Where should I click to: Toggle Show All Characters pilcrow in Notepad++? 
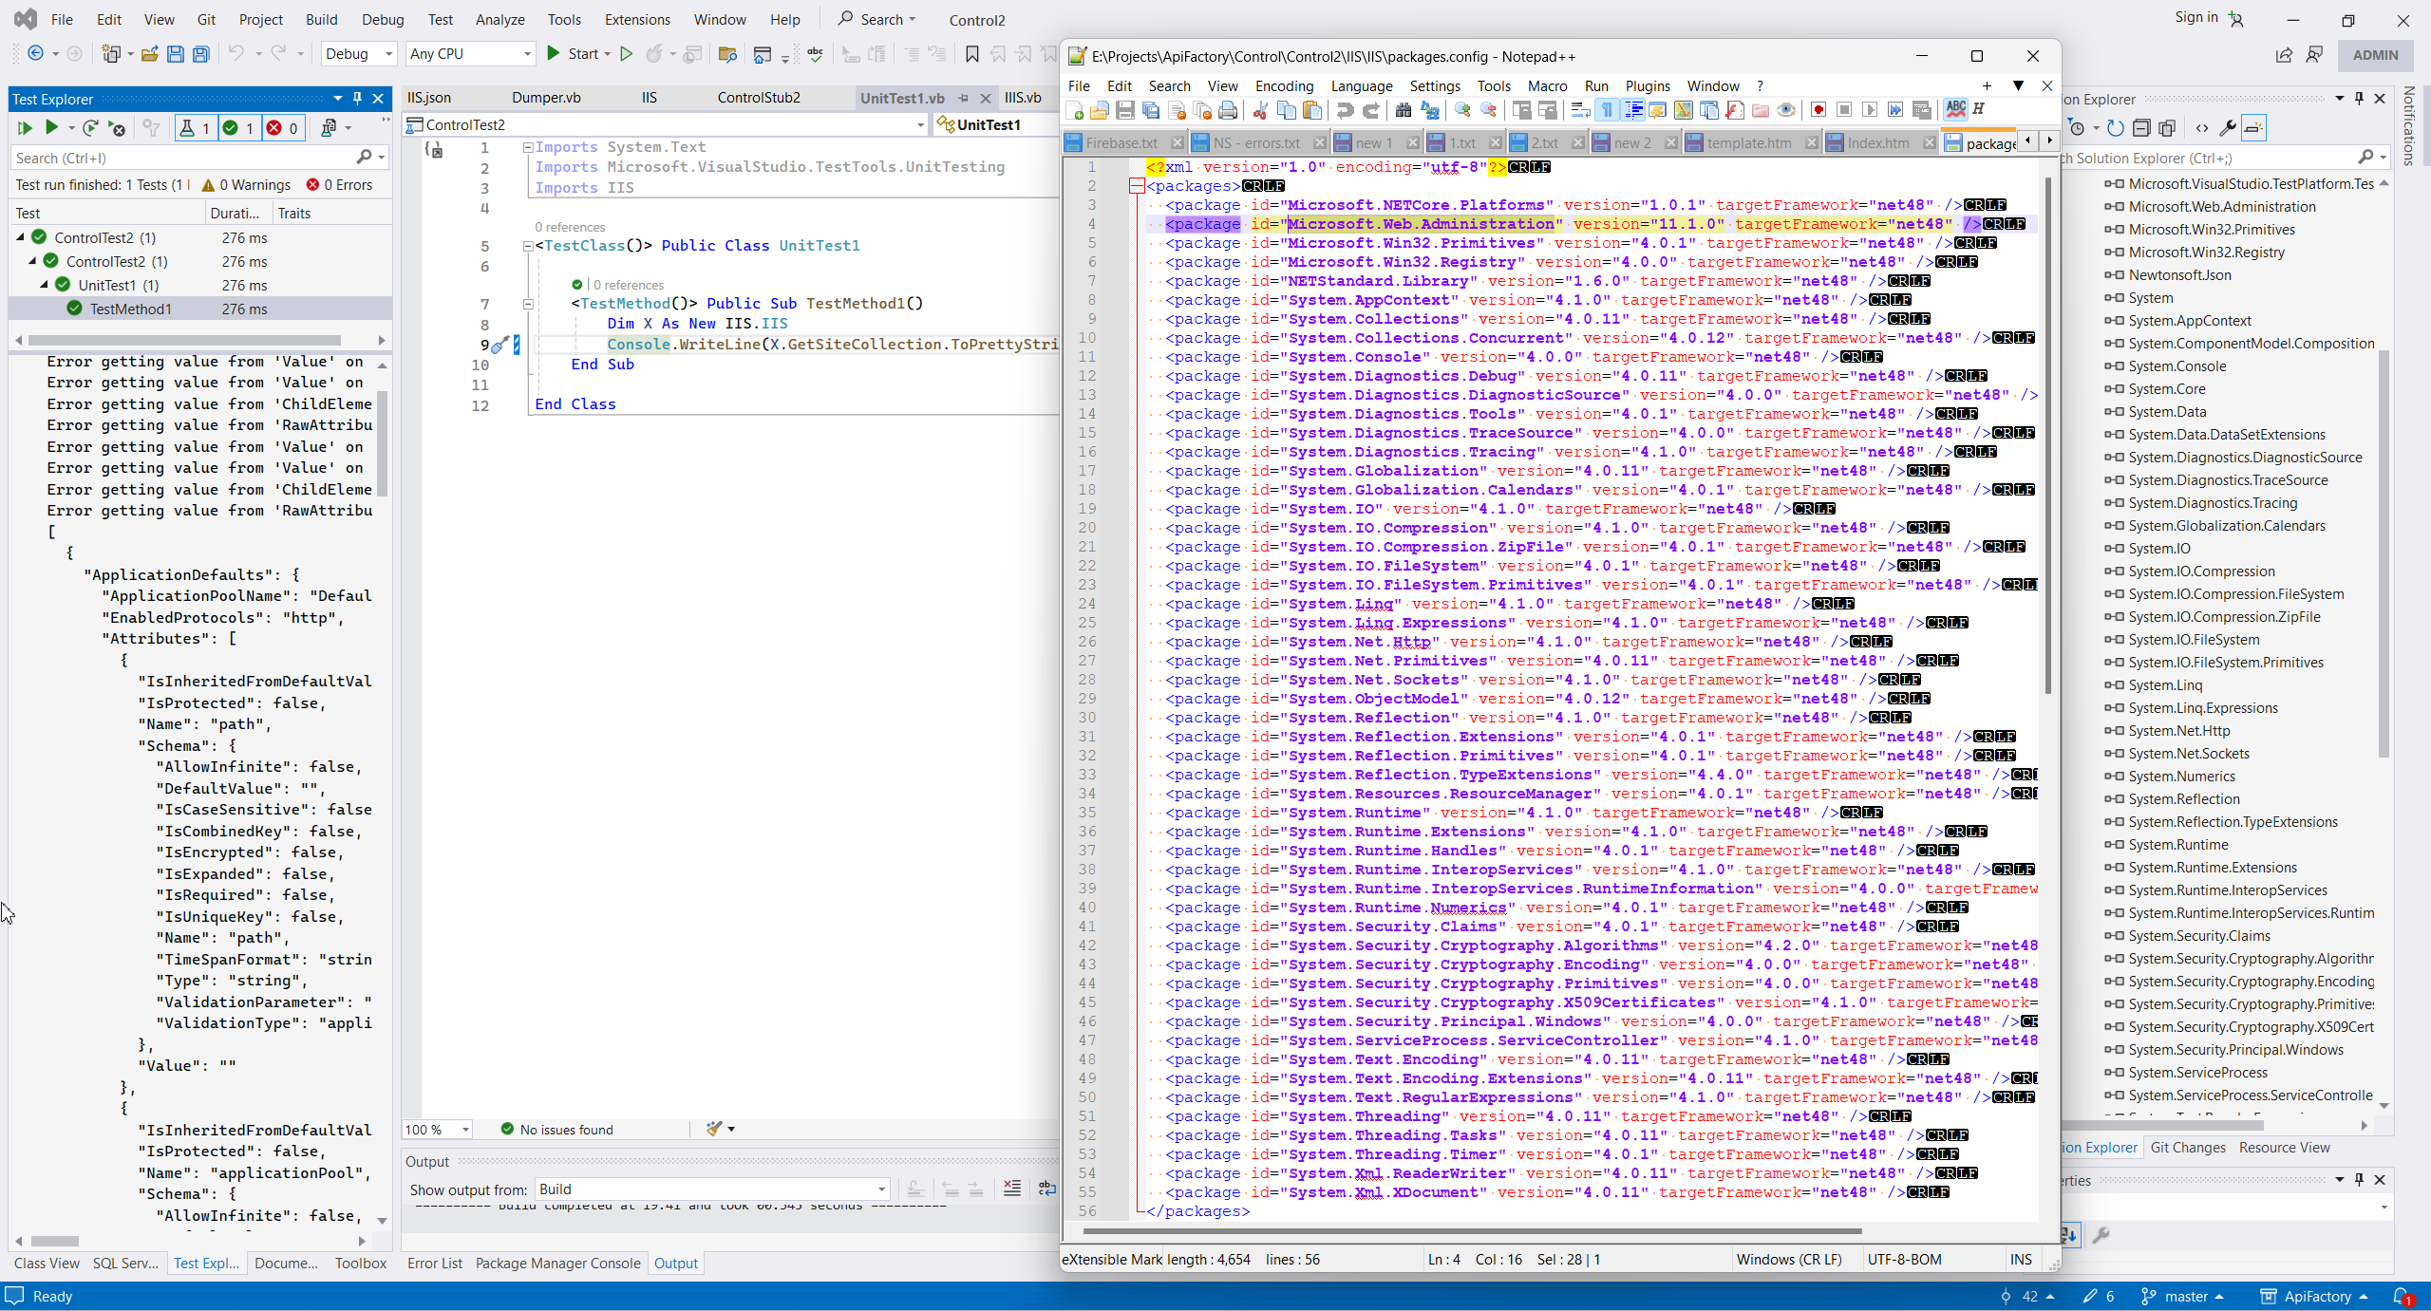(x=1607, y=110)
